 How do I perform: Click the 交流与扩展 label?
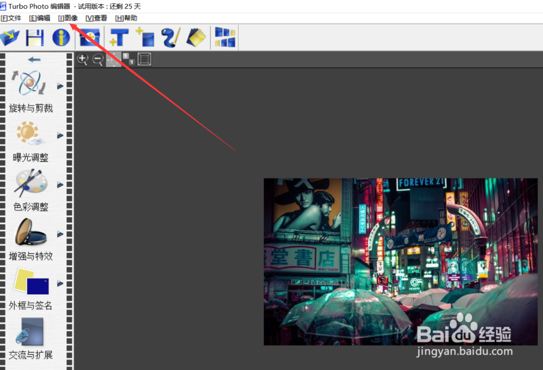[30, 355]
